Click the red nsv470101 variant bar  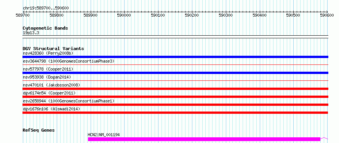pyautogui.click(x=175, y=89)
